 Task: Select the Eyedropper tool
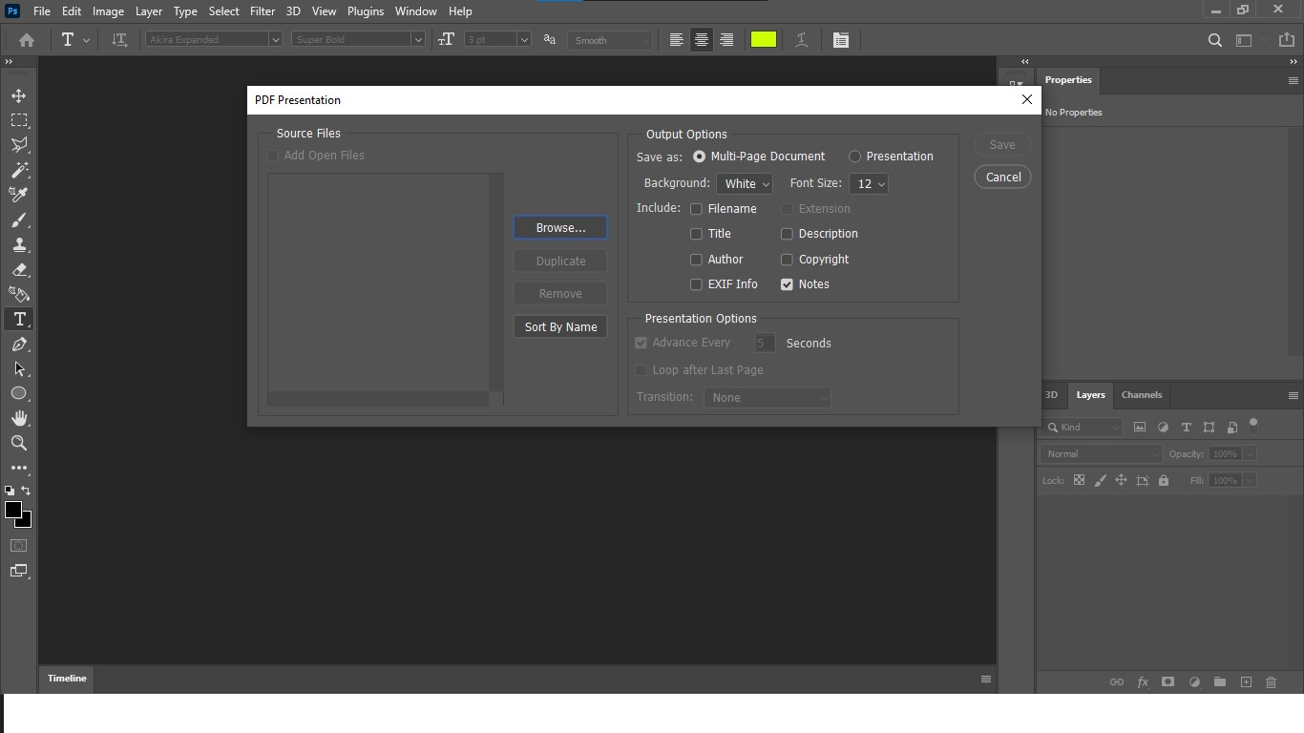19,195
